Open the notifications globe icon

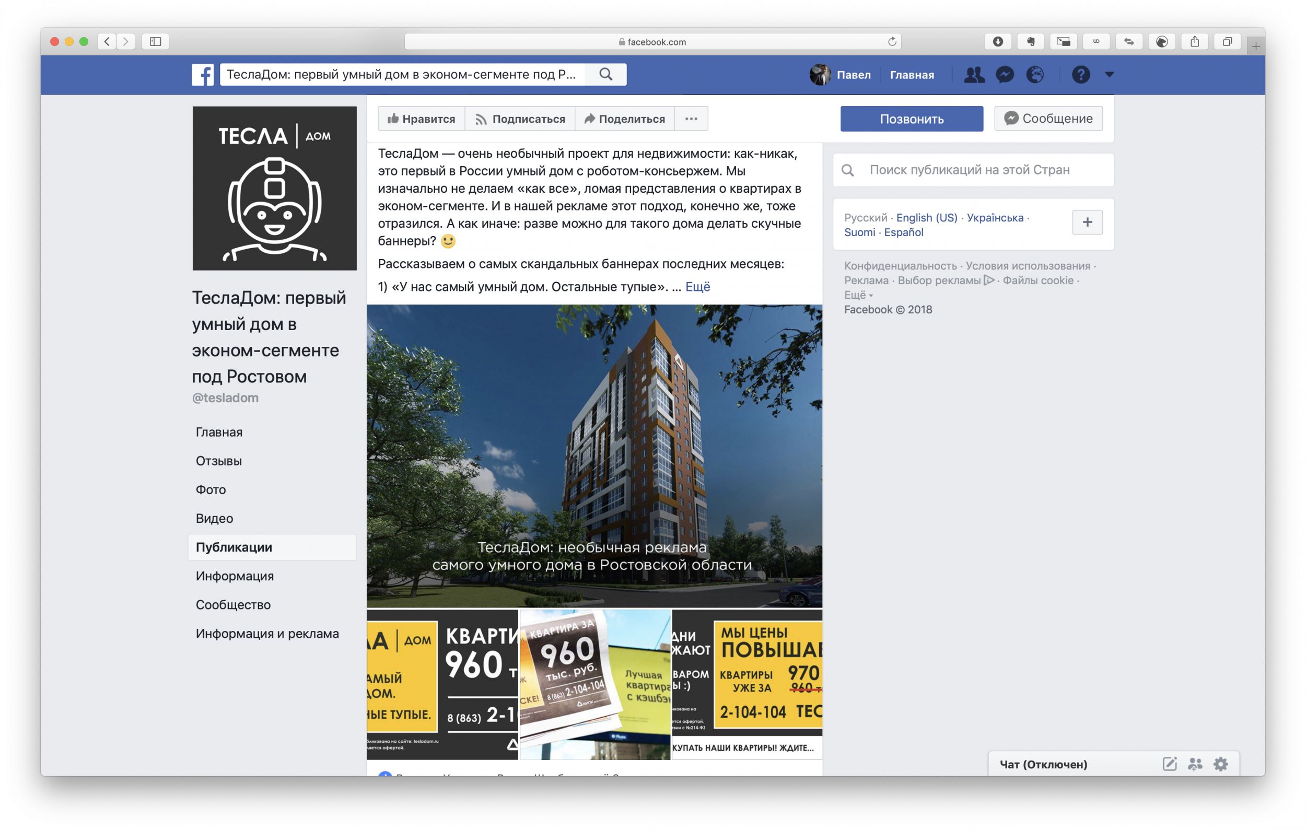click(x=1035, y=74)
